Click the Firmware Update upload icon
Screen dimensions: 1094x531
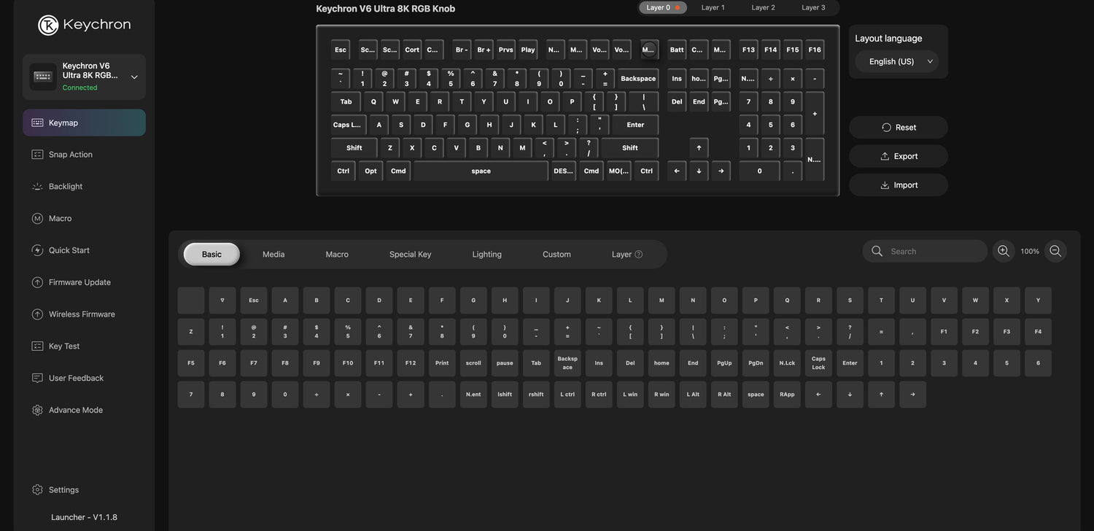point(37,282)
